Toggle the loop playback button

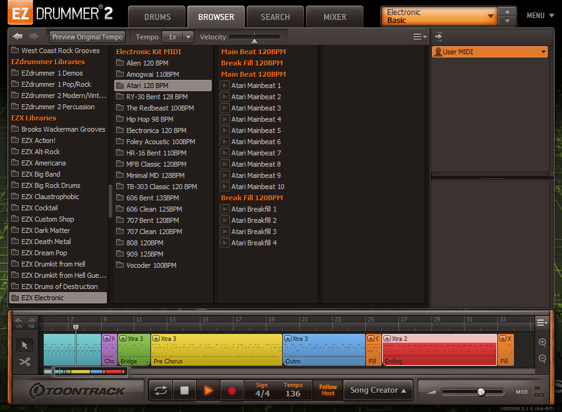160,390
